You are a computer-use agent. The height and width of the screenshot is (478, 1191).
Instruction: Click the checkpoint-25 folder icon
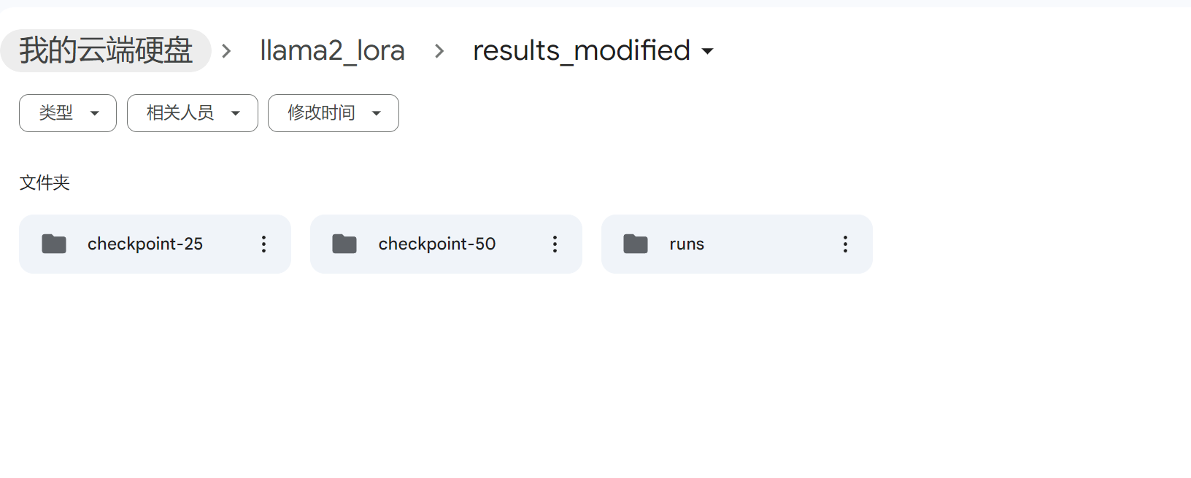pyautogui.click(x=54, y=244)
